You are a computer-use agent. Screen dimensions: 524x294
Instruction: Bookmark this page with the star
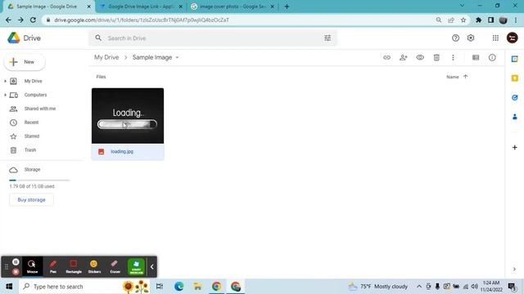point(463,20)
